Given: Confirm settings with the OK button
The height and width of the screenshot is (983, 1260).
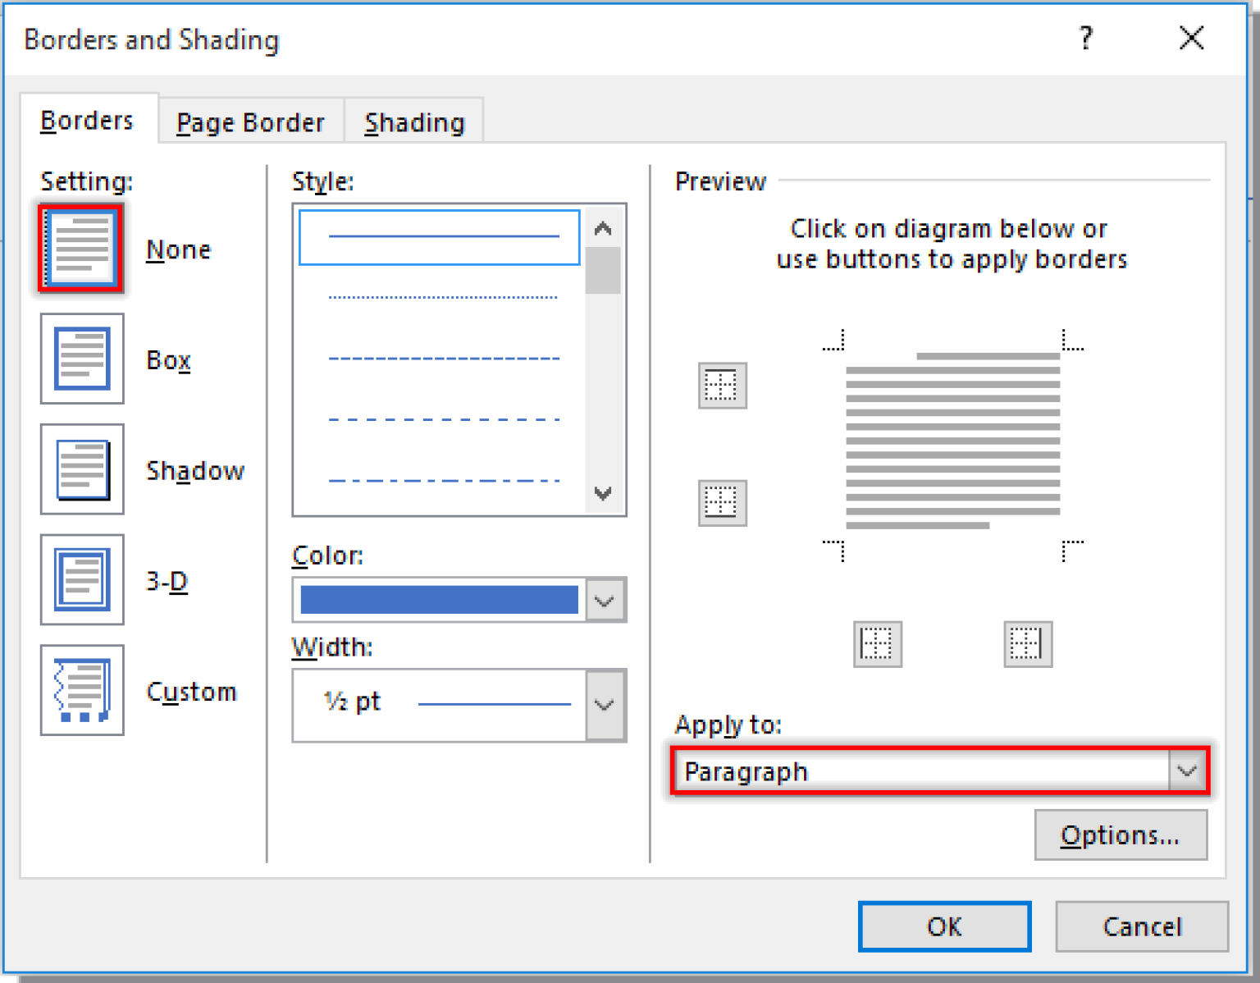Looking at the screenshot, I should coord(944,926).
